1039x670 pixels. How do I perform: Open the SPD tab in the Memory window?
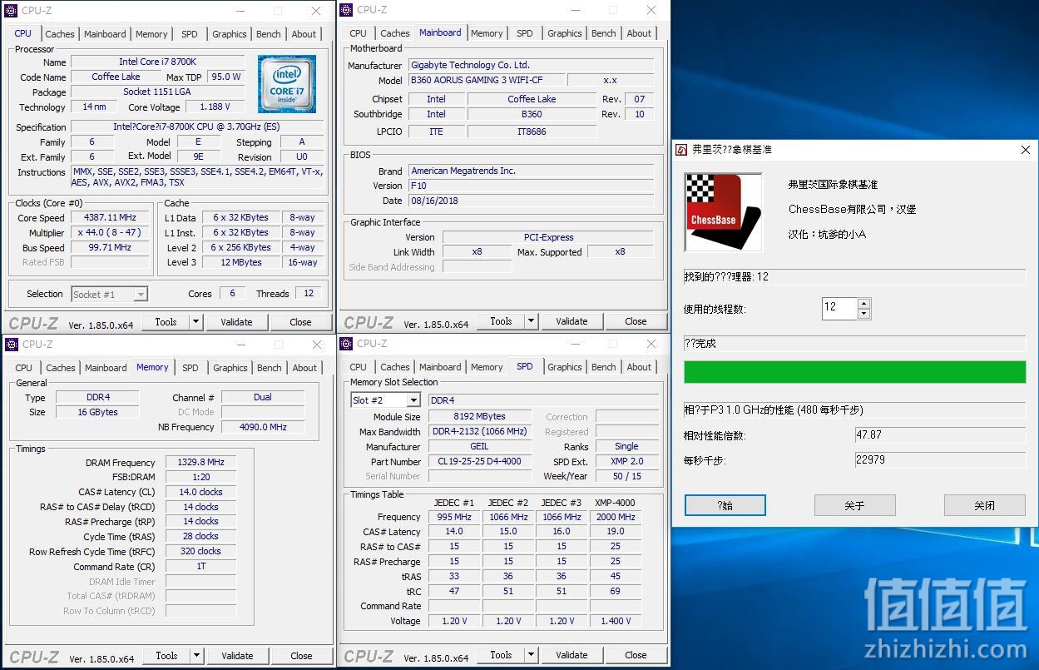(x=190, y=368)
